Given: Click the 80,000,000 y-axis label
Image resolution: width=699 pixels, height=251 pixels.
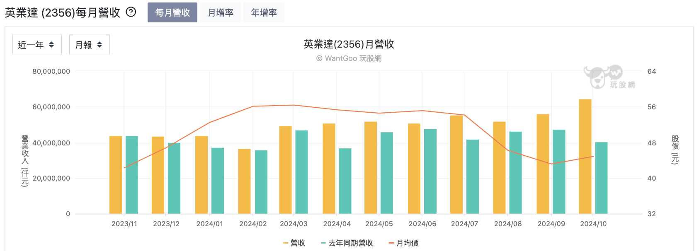Looking at the screenshot, I should tap(51, 71).
